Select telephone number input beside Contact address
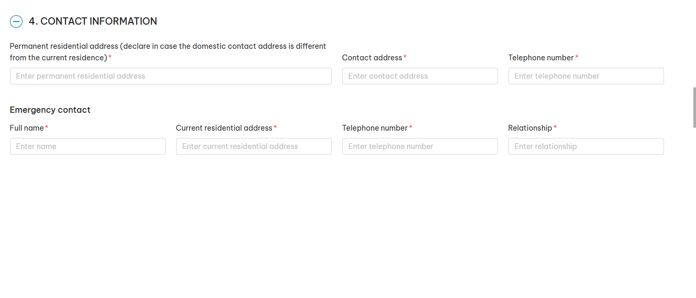This screenshot has width=696, height=298. pyautogui.click(x=585, y=76)
